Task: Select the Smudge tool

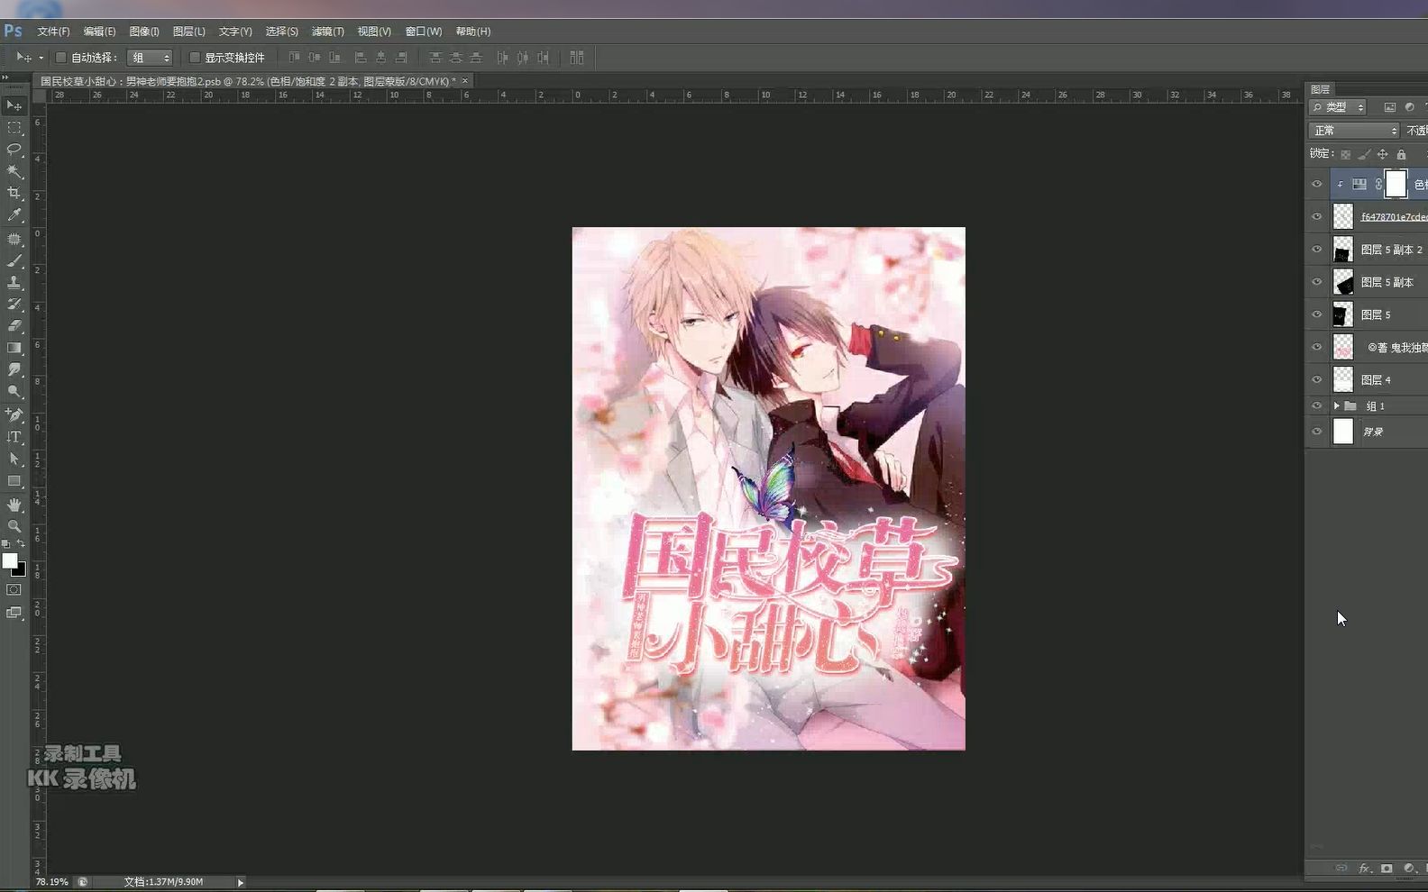Action: [14, 369]
